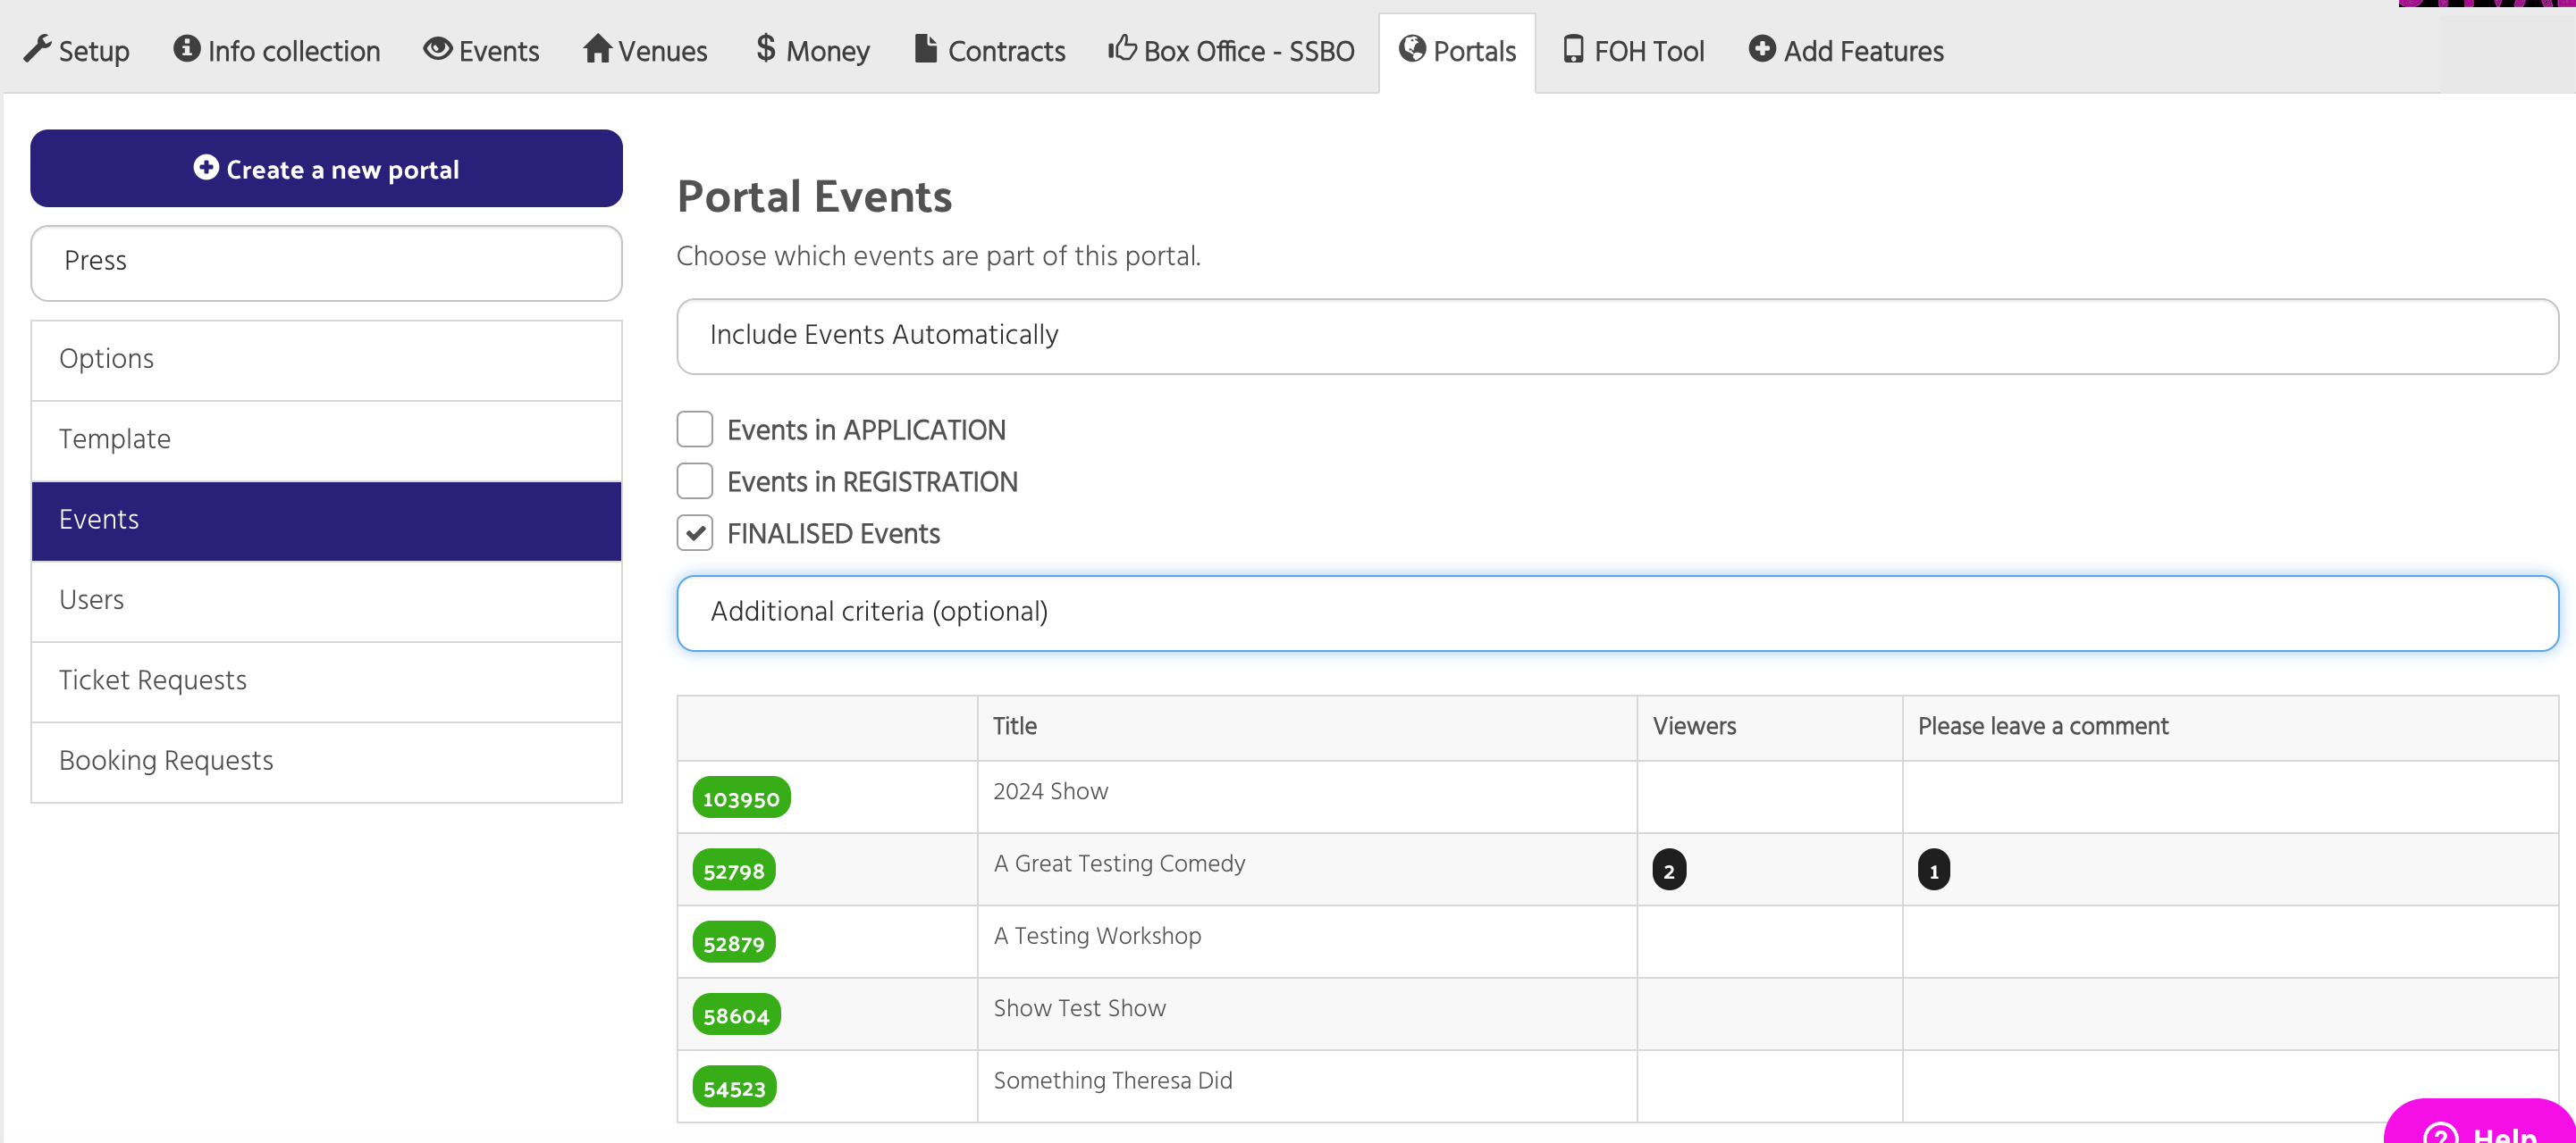Click the Viewers column header

1694,725
